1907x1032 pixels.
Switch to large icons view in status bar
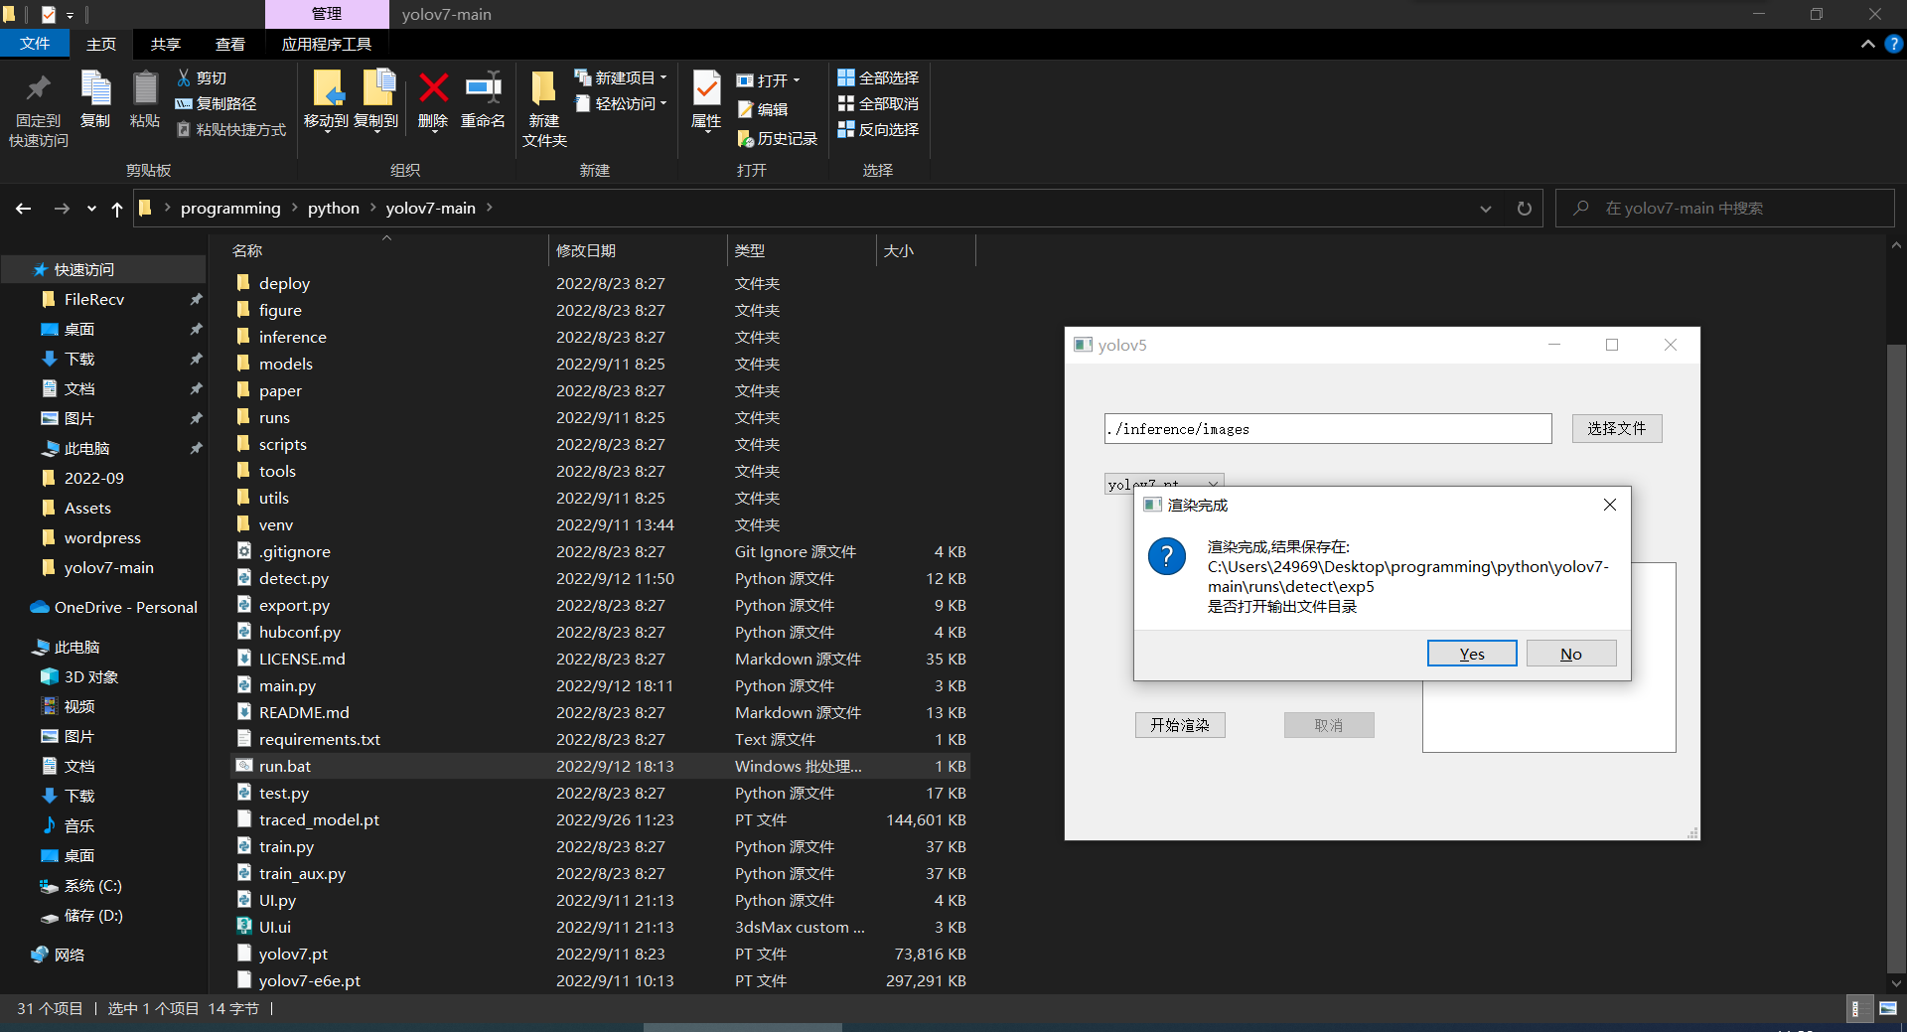tap(1887, 1008)
